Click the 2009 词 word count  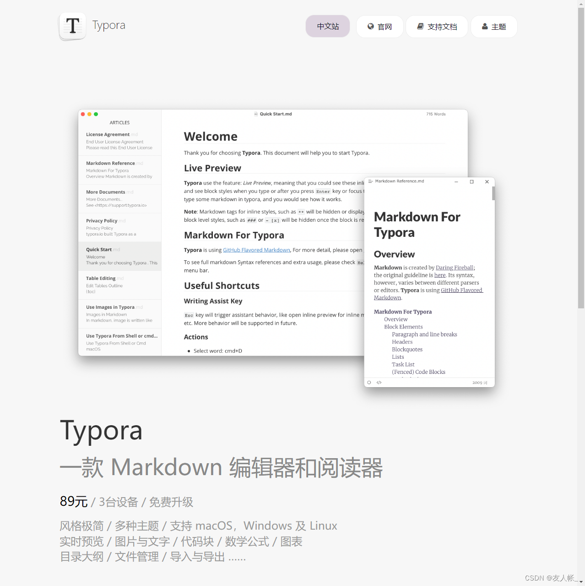click(480, 383)
